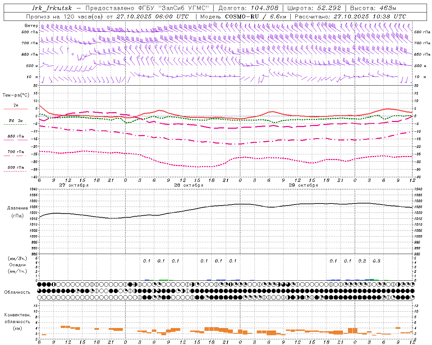Click the Облачность panel label
This screenshot has width=432, height=345.
click(17, 292)
